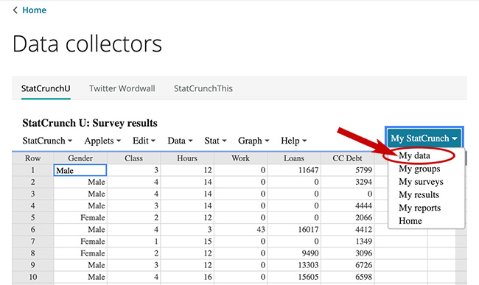Choose My groups from the menu
The height and width of the screenshot is (285, 479).
click(419, 169)
